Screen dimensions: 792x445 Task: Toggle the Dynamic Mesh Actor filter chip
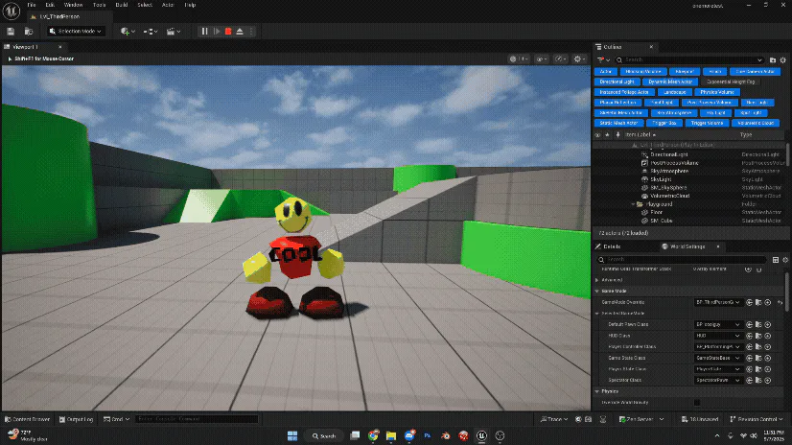coord(670,82)
